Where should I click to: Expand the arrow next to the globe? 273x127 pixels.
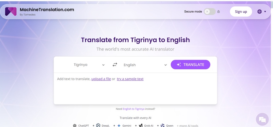265,12
